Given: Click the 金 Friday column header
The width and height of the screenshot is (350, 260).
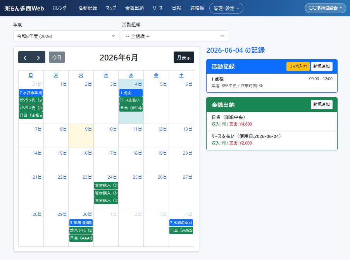Looking at the screenshot, I should pos(156,75).
